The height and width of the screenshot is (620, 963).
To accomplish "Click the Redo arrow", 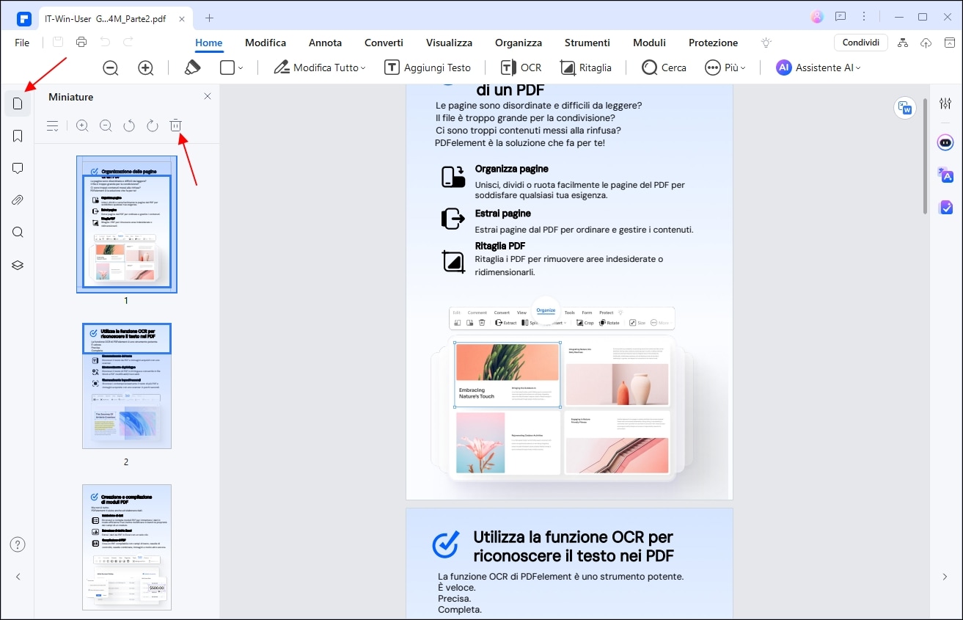I will (x=128, y=43).
